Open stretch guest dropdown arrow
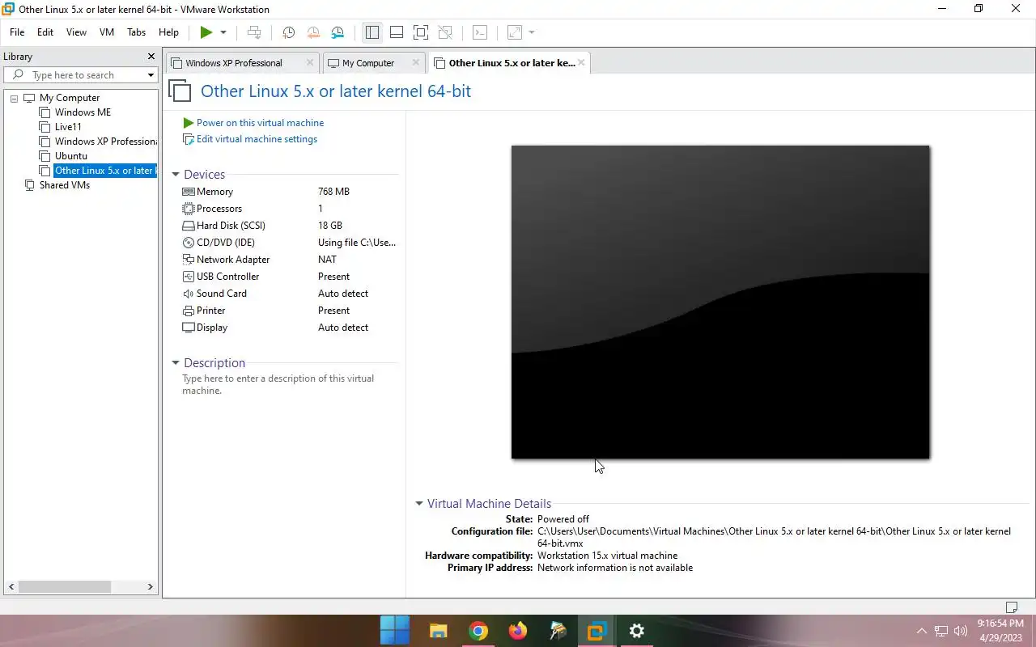Screen dimensions: 1036x647 tap(532, 32)
